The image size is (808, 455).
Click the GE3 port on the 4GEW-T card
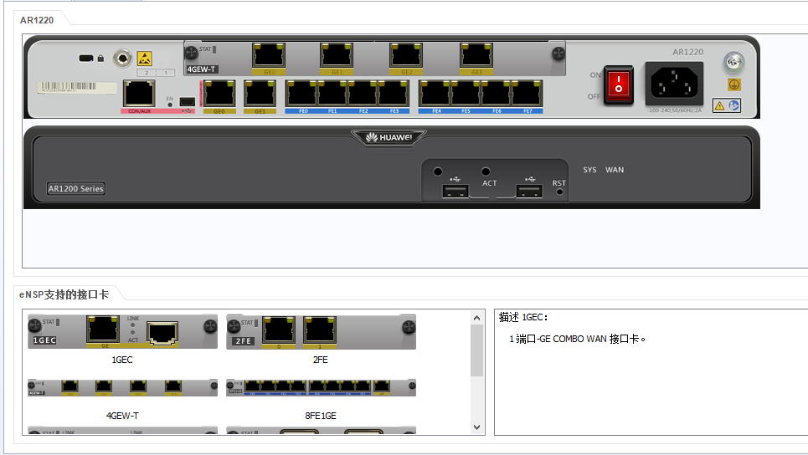[476, 55]
